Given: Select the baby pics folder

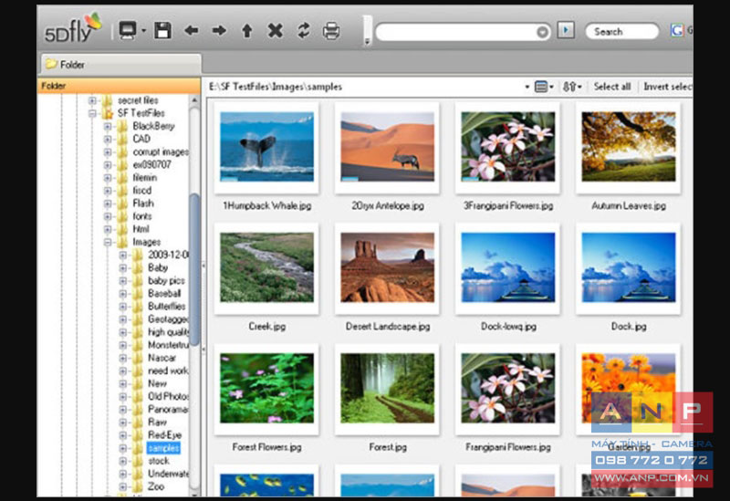Looking at the screenshot, I should pyautogui.click(x=166, y=280).
